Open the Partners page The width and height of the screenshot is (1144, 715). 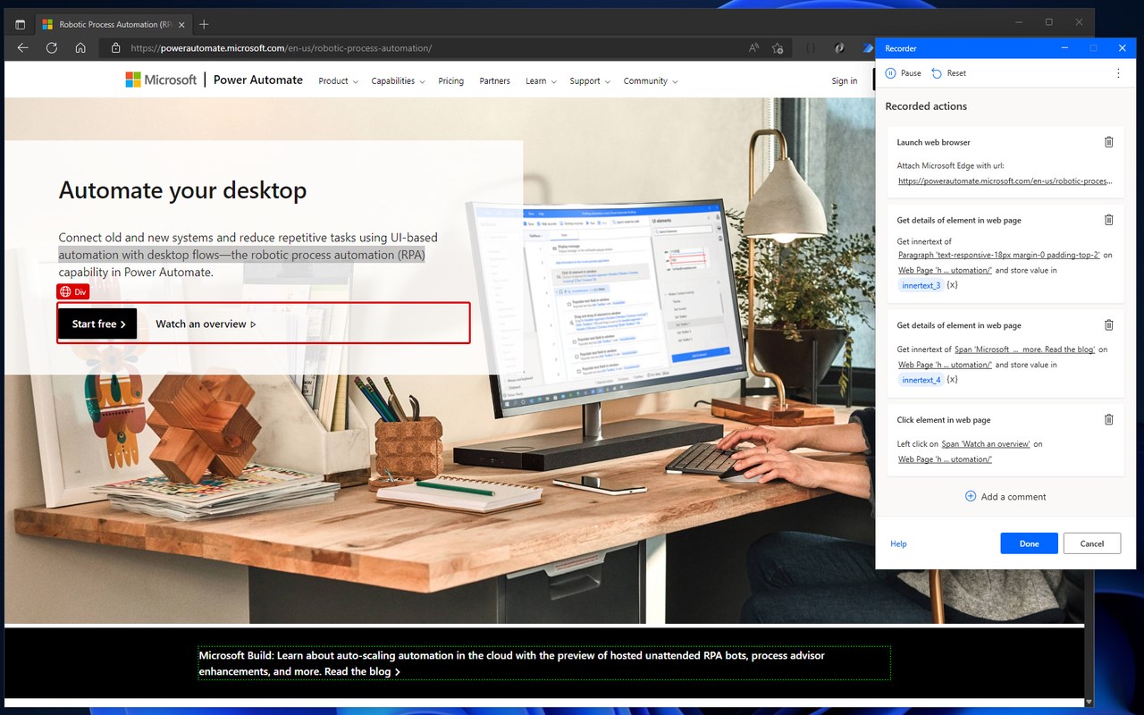[494, 81]
